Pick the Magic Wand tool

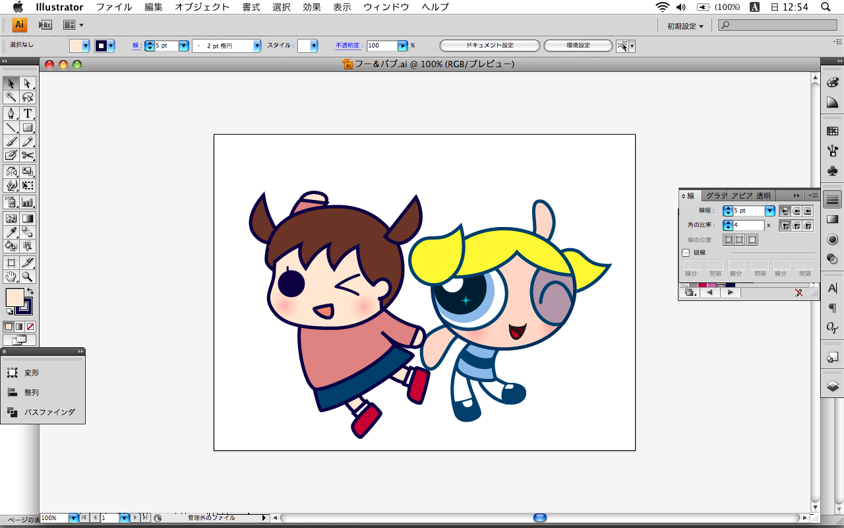click(x=11, y=97)
